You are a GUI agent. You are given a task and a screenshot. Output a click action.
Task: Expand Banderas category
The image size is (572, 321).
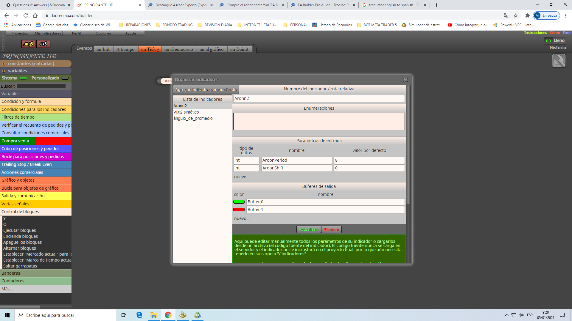coord(36,273)
